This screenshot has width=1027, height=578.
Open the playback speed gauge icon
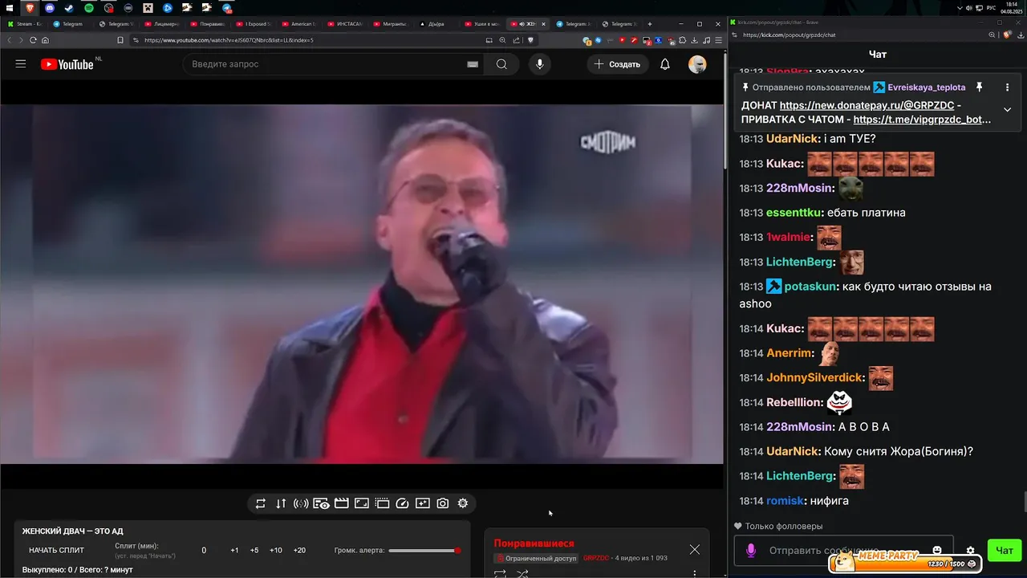(x=403, y=503)
